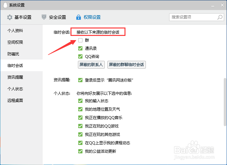Image resolution: width=227 pixels, height=165 pixels.
Task: Toggle 我的公益活动更新 checkbox
Action: (x=80, y=151)
